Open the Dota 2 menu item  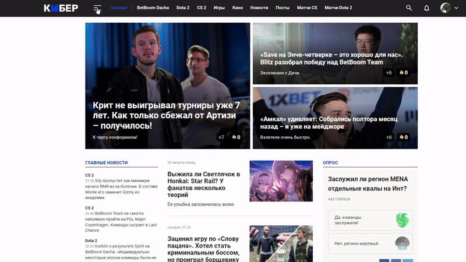(183, 8)
